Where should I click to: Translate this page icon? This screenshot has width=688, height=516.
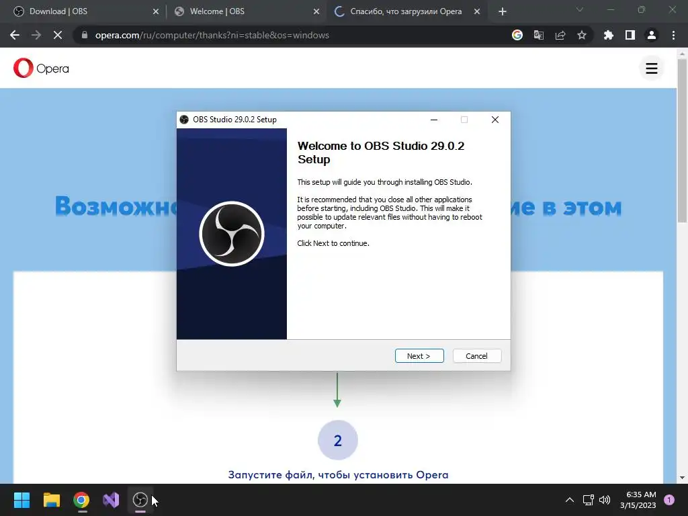tap(539, 35)
